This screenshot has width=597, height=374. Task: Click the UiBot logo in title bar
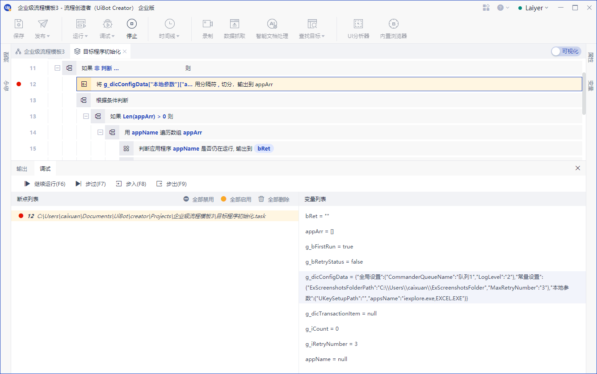click(x=8, y=8)
